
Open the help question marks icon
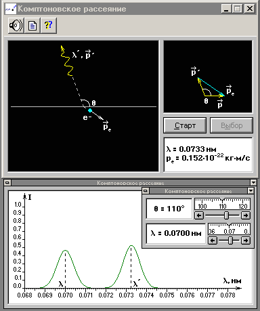(49, 26)
